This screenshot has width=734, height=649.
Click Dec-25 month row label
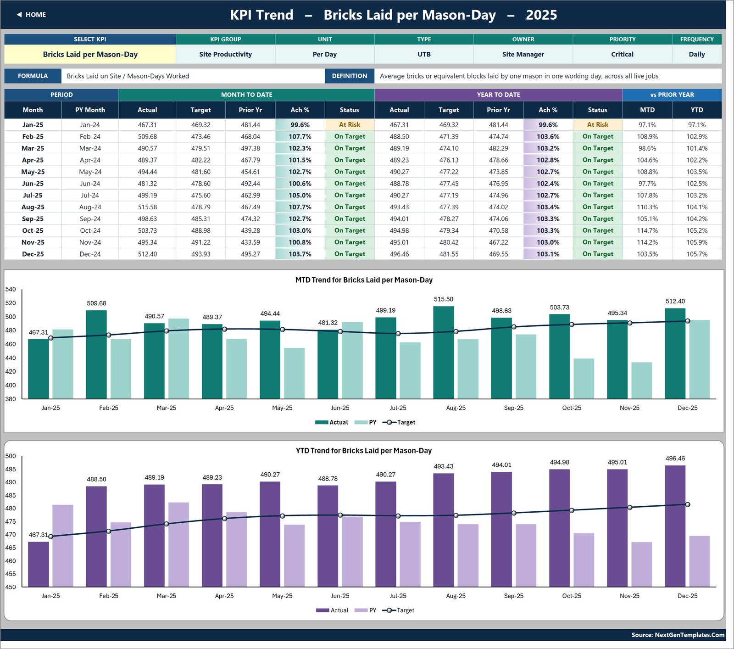click(x=33, y=254)
